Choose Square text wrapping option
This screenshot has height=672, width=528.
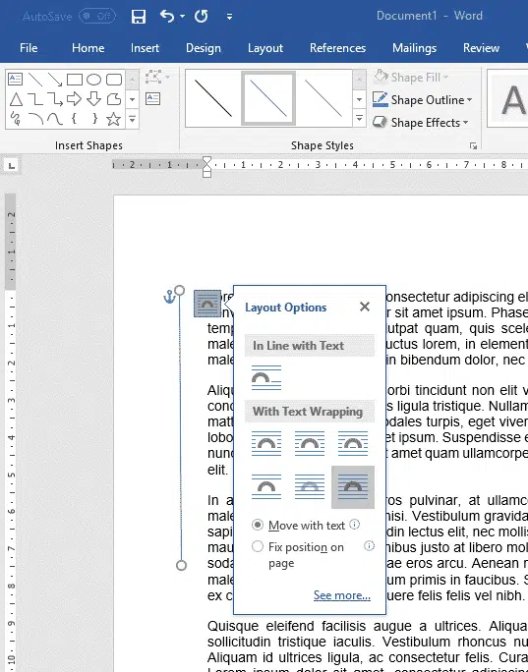[x=266, y=443]
